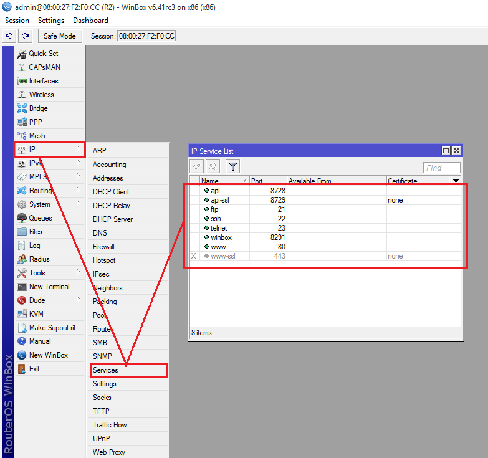Click the Undo arrow icon in toolbar
The width and height of the screenshot is (488, 458).
pyautogui.click(x=9, y=36)
